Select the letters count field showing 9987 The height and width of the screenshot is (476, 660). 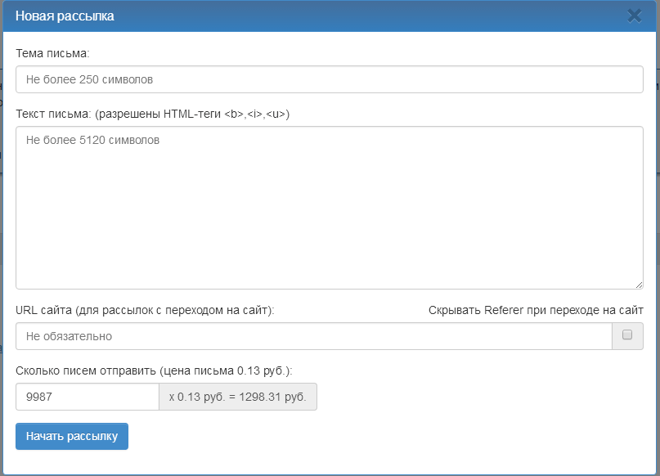click(87, 397)
